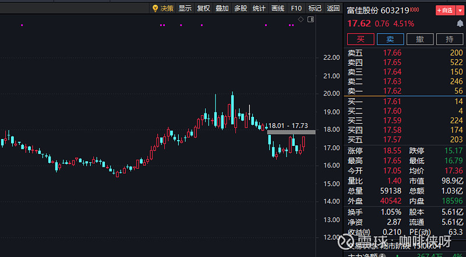The width and height of the screenshot is (466, 257).
Task: Click the current price 17.62
Action: (359, 23)
